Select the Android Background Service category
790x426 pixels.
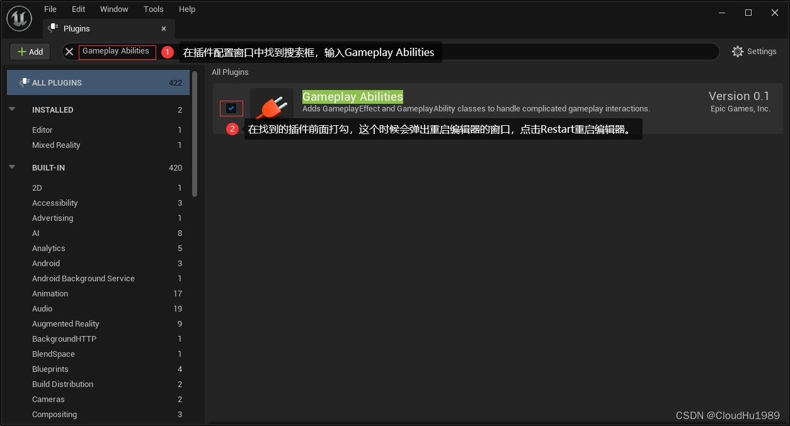[x=98, y=278]
